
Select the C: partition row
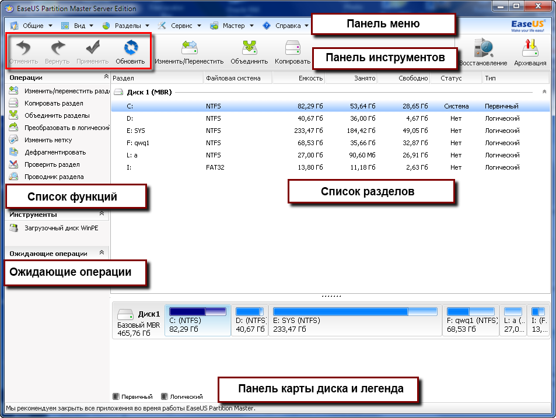click(x=330, y=106)
